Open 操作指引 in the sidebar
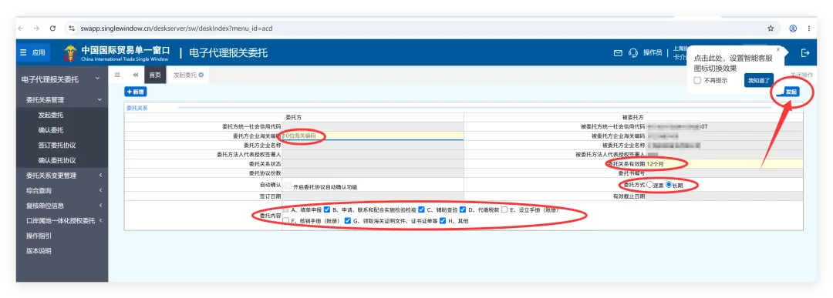Image resolution: width=833 pixels, height=298 pixels. pyautogui.click(x=39, y=236)
